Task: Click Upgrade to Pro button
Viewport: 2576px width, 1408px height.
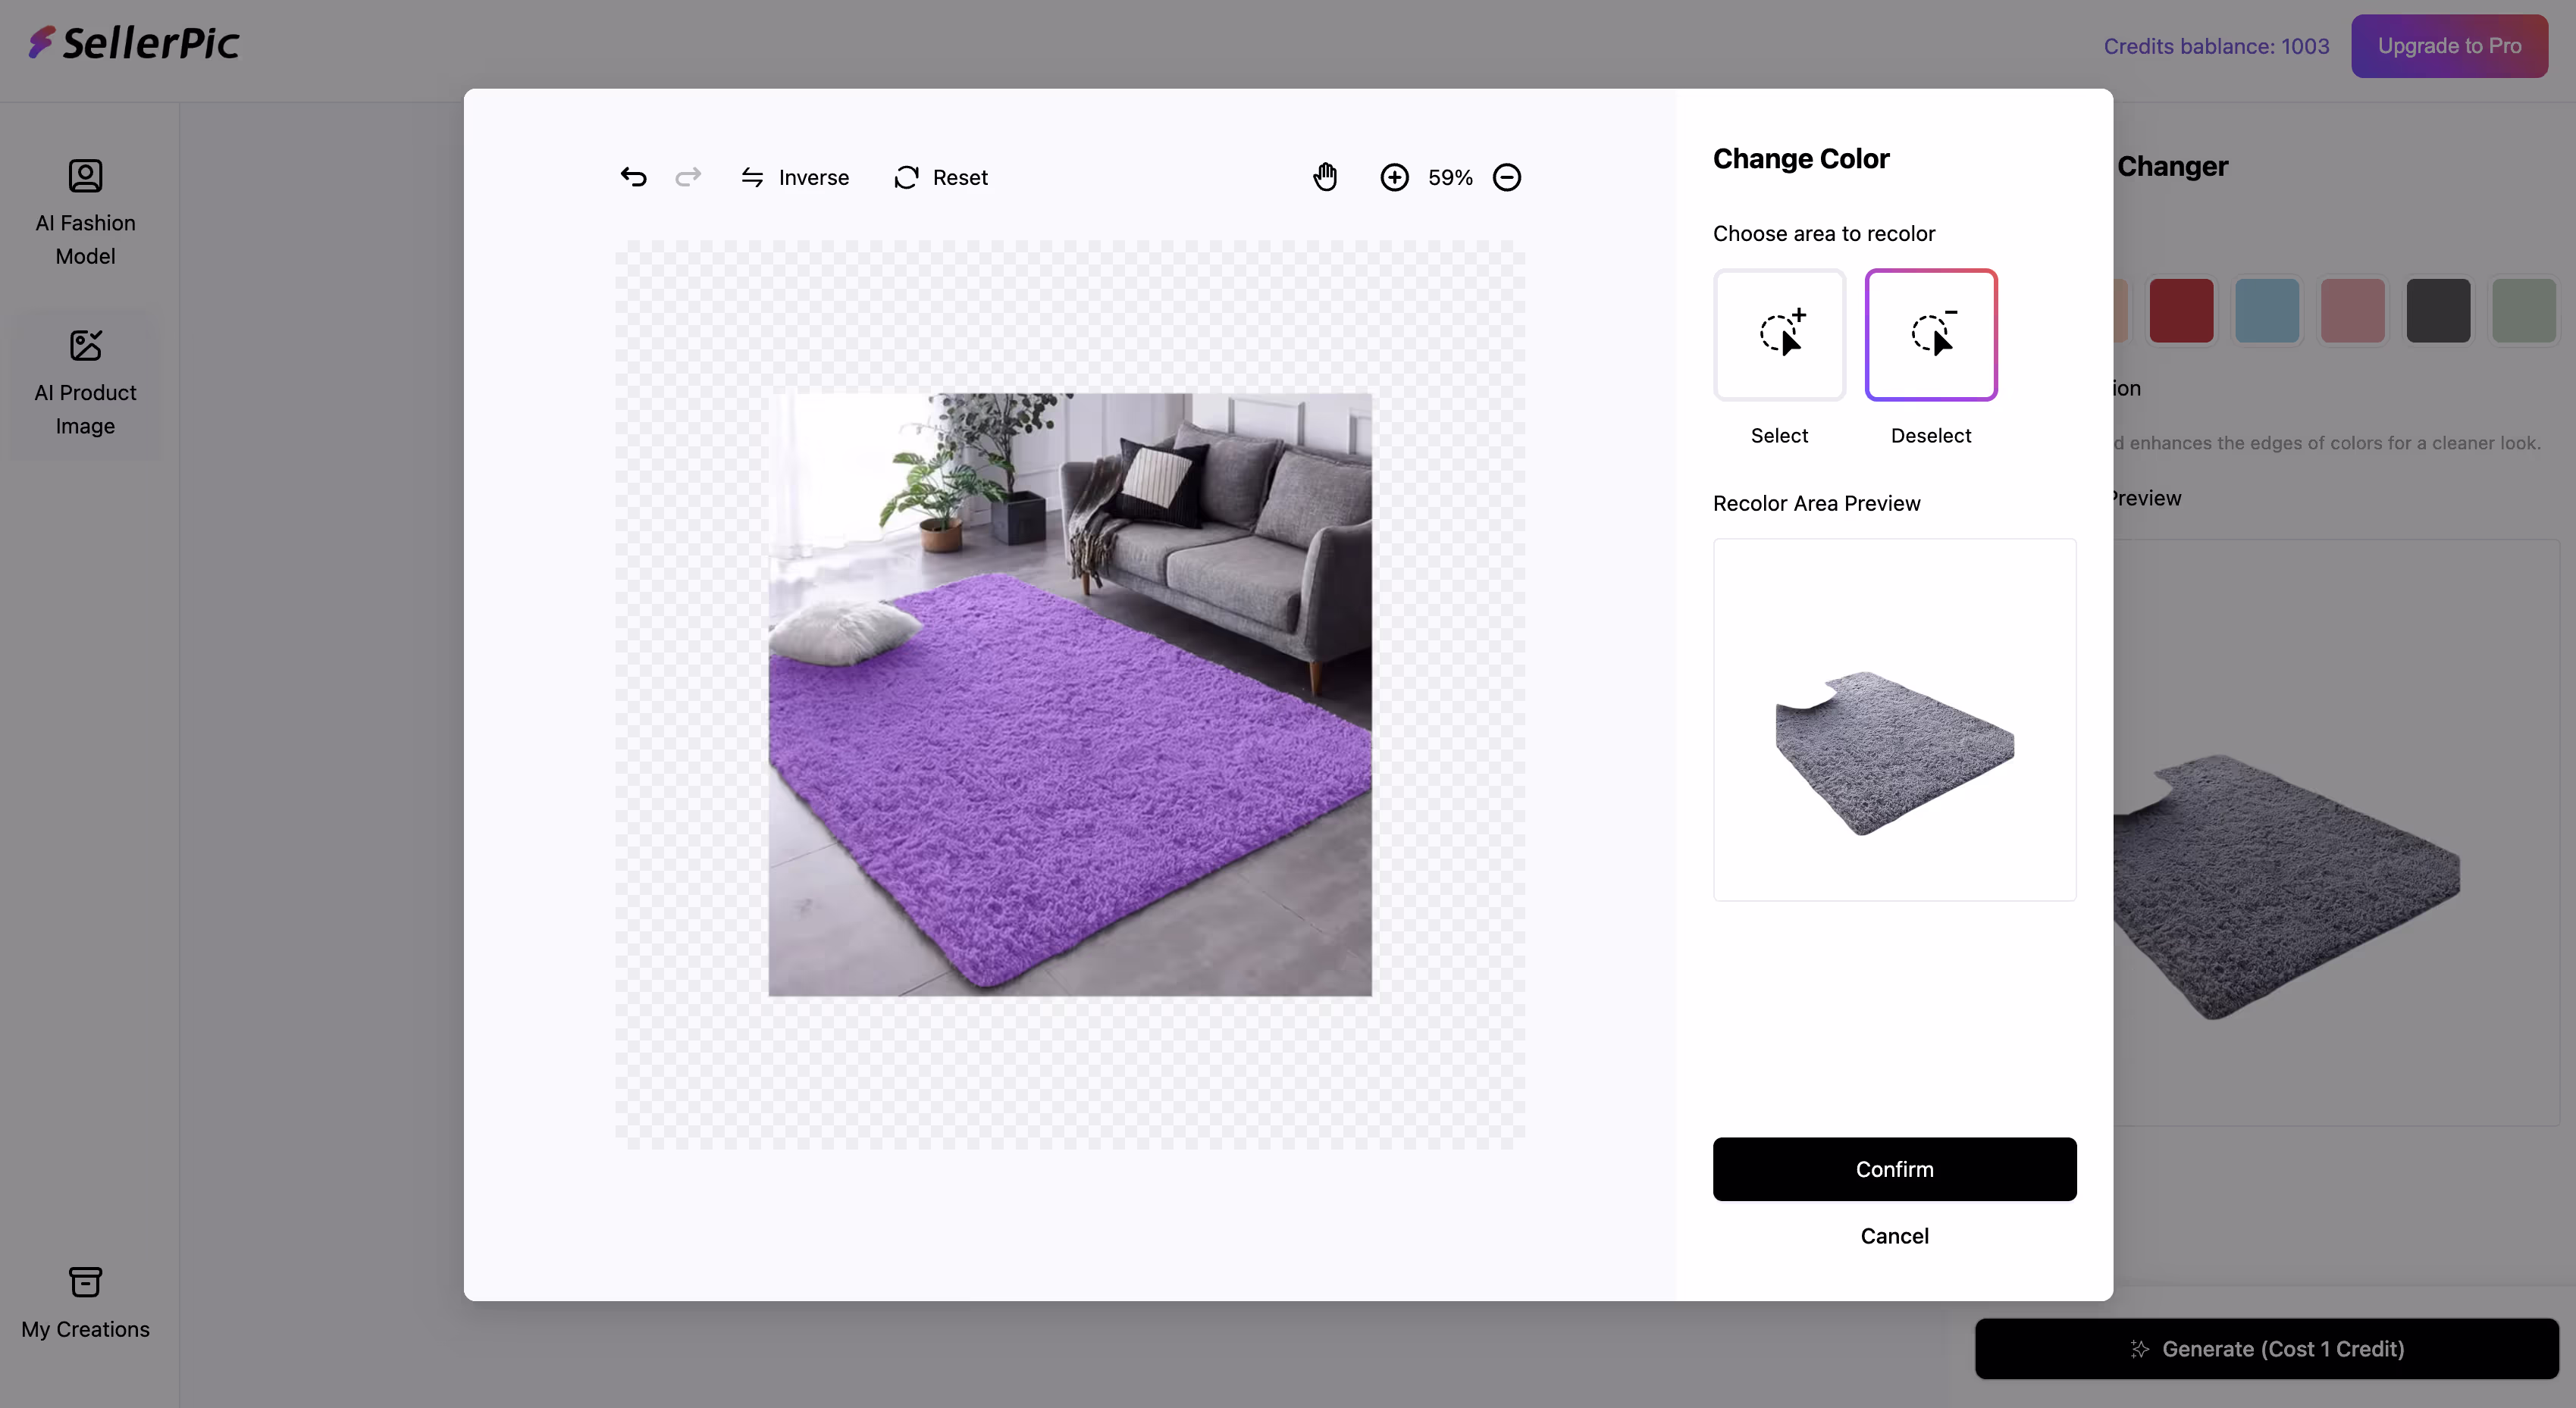Action: point(2448,46)
